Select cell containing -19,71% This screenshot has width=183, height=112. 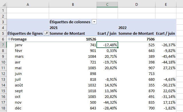pos(107,62)
